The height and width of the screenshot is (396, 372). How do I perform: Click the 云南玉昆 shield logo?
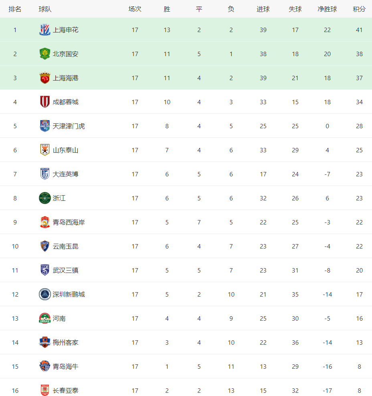[x=45, y=246]
